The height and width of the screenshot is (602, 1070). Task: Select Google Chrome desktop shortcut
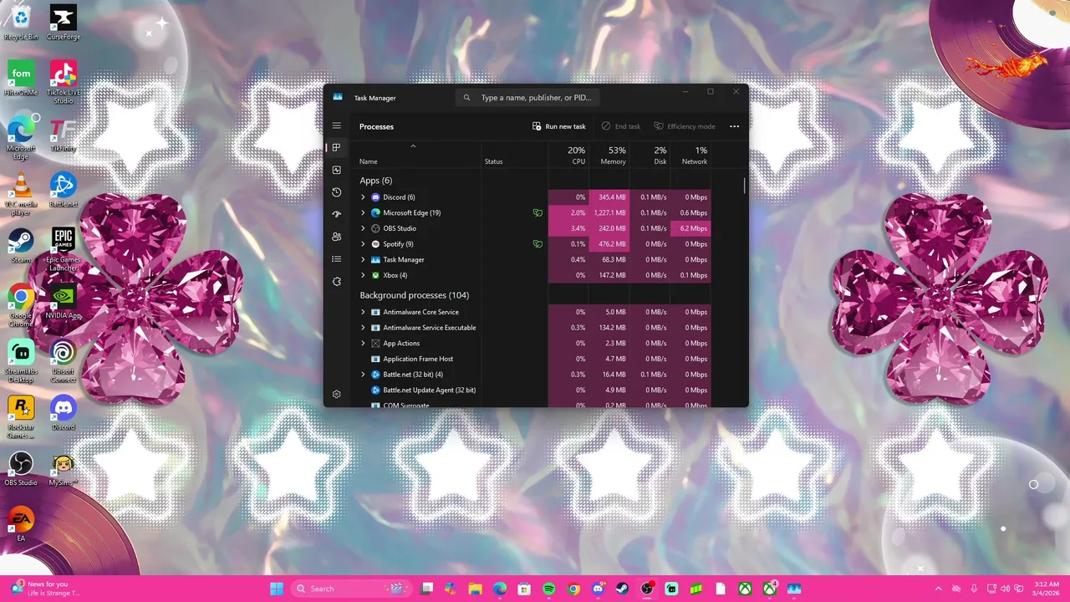tap(21, 305)
